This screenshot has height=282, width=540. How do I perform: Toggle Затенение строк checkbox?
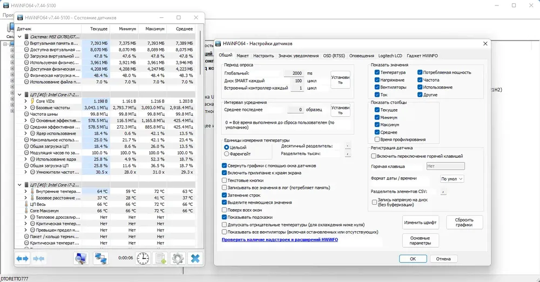point(224,195)
